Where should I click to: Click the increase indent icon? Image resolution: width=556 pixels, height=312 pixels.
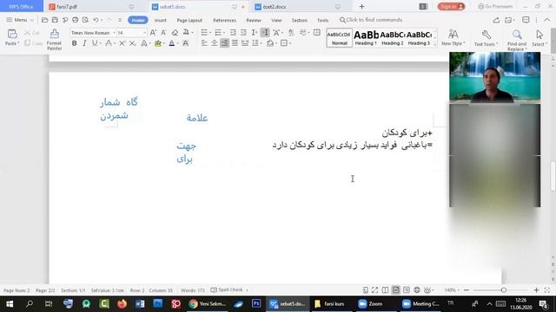pyautogui.click(x=243, y=33)
